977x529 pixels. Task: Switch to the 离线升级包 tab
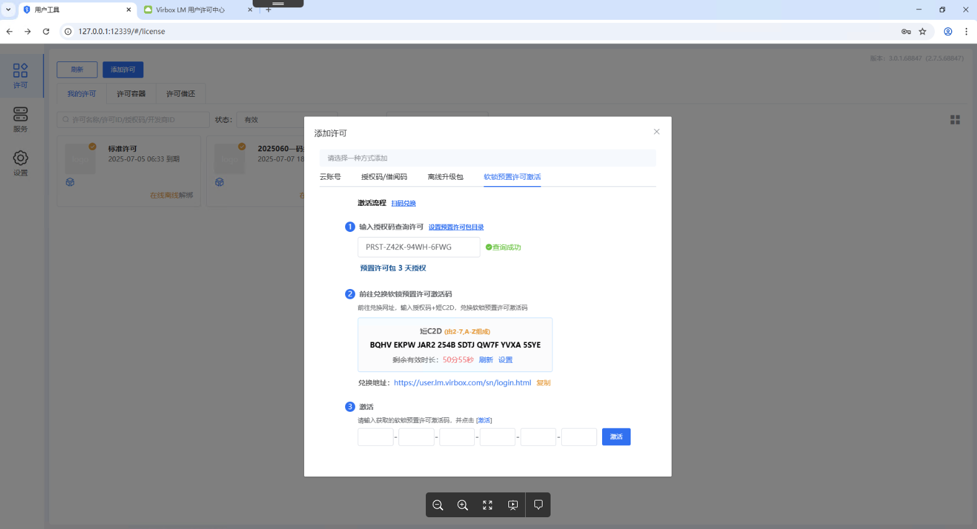tap(446, 177)
